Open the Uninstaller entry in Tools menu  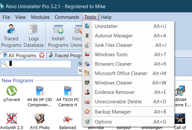(128, 26)
